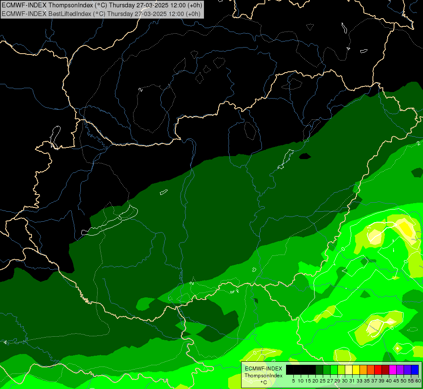This screenshot has height=389, width=423.
Task: Click the magenta 40-45 legend swatch
Action: pos(393,370)
